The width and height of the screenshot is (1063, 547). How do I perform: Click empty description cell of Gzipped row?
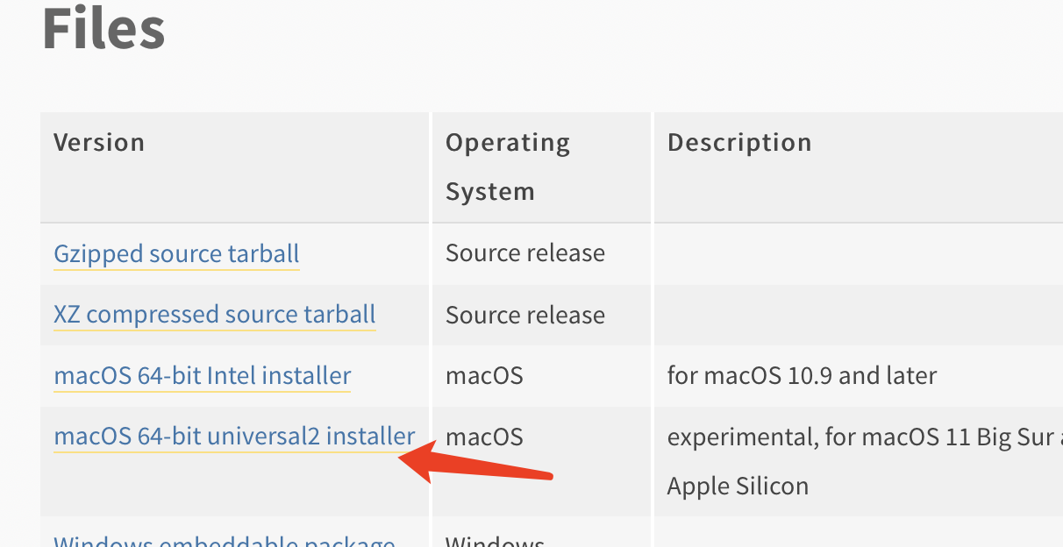pyautogui.click(x=859, y=254)
